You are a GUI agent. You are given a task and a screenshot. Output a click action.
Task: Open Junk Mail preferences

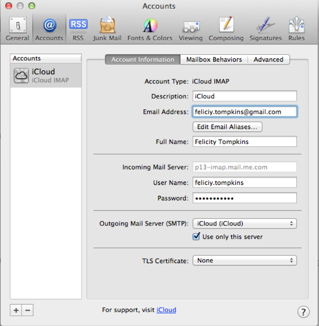[107, 29]
